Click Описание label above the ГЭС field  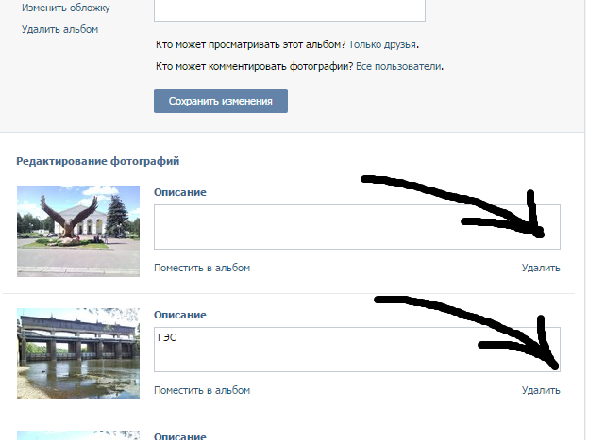pos(180,315)
